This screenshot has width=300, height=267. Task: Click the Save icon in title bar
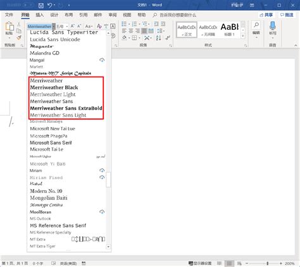[x=41, y=5]
